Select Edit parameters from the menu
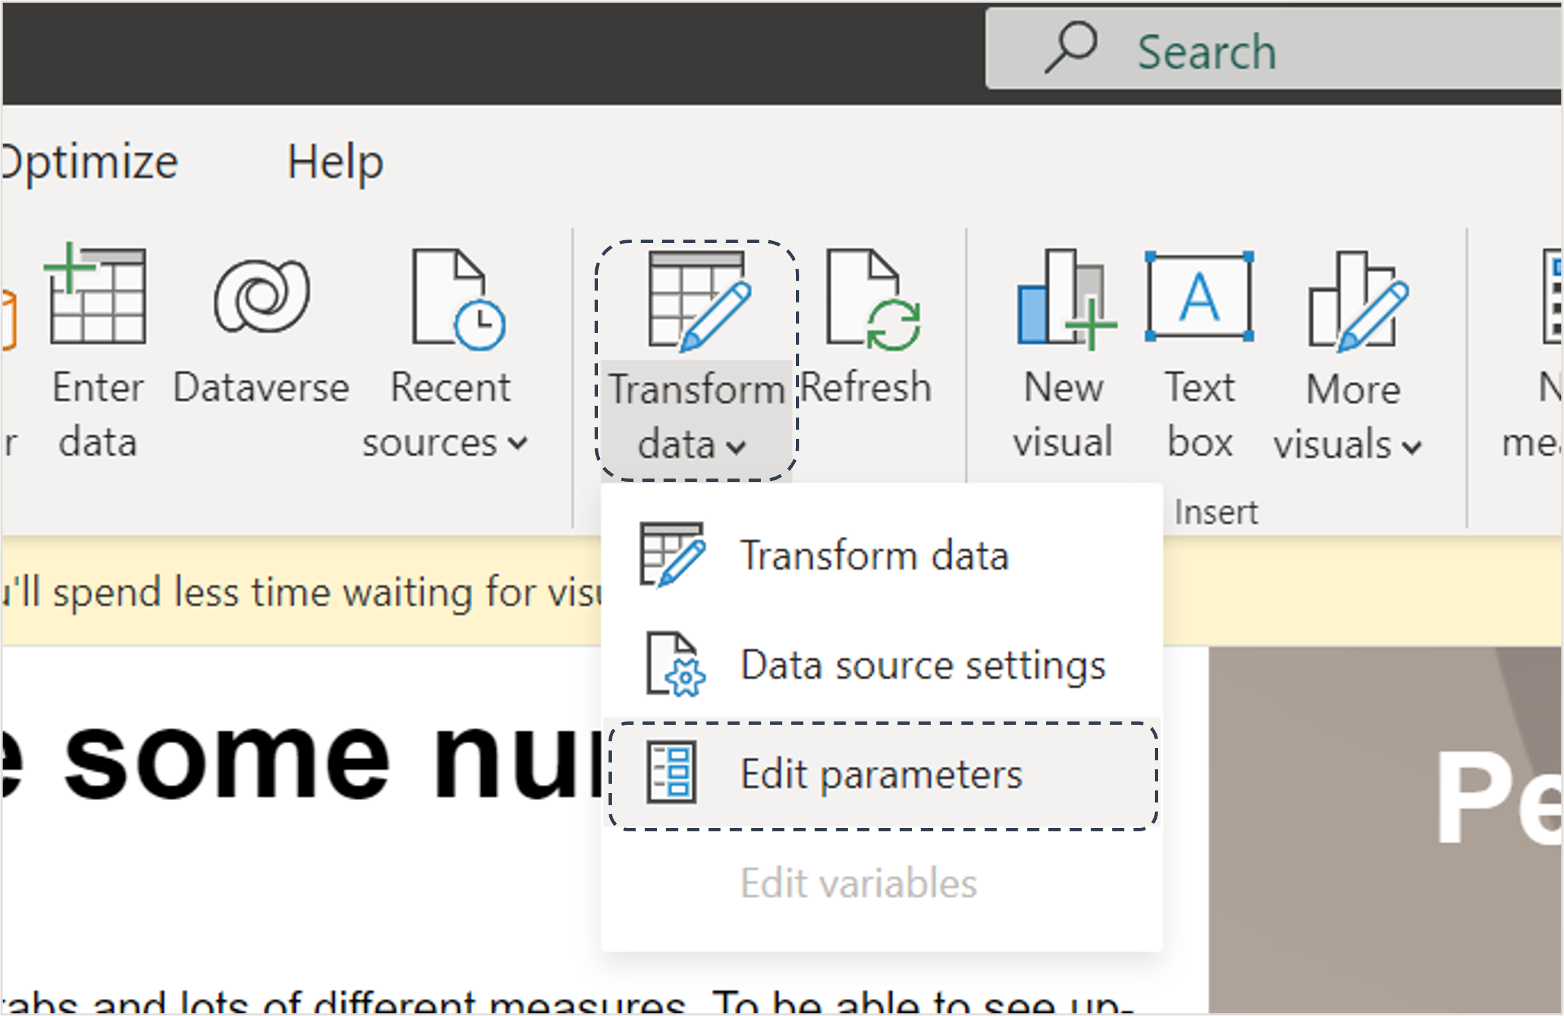Screen dimensions: 1564x1016 pyautogui.click(x=881, y=773)
